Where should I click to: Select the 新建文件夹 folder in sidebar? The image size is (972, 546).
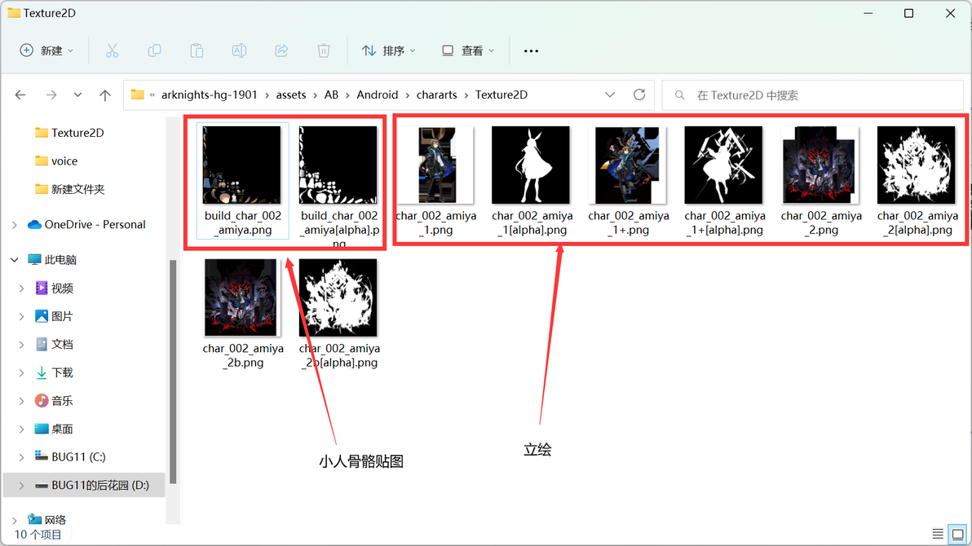69,189
